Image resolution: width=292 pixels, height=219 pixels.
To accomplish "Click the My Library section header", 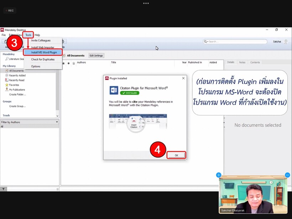I will click(x=9, y=66).
